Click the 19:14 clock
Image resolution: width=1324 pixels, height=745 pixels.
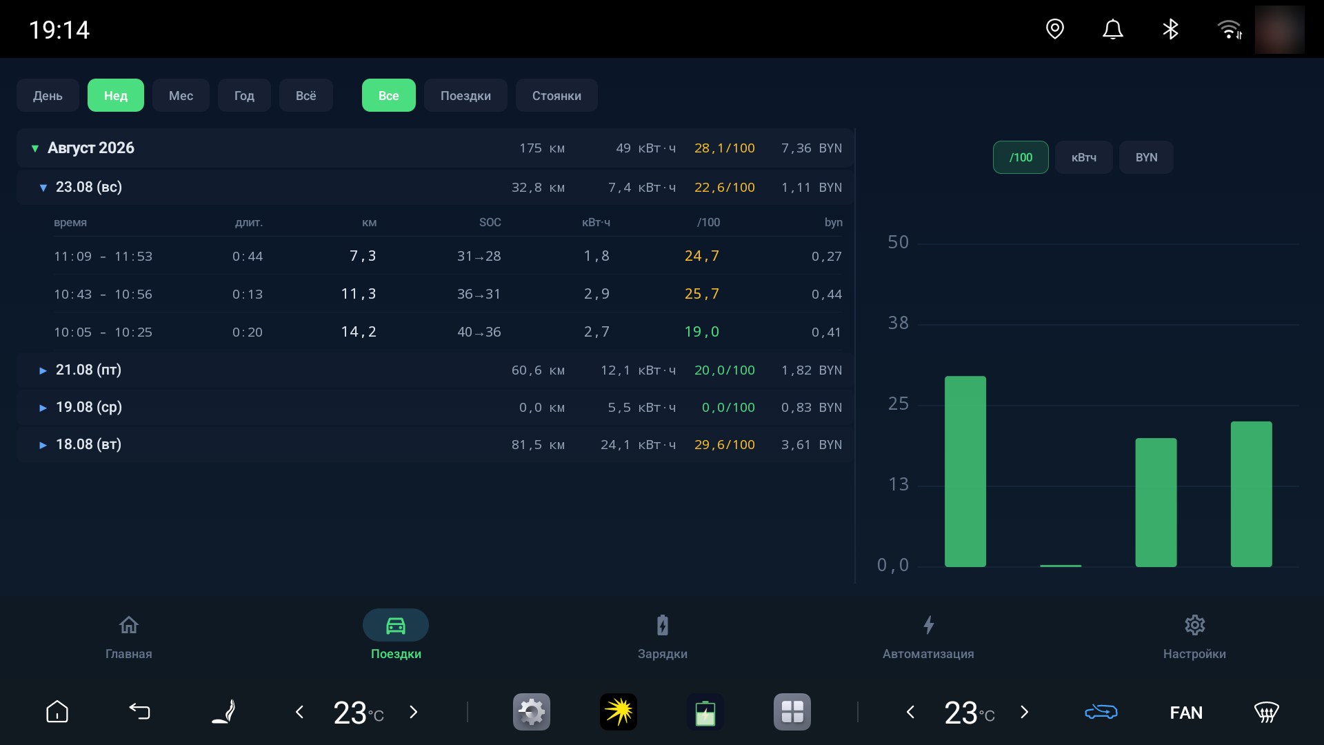point(59,30)
